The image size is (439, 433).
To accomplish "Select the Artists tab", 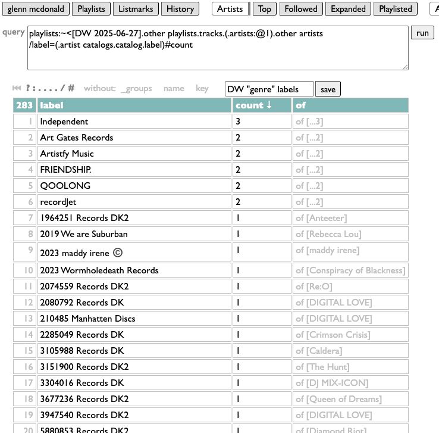I will click(x=230, y=9).
